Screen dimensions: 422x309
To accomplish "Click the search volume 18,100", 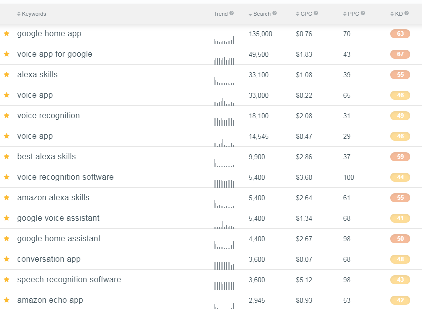I will (x=258, y=116).
